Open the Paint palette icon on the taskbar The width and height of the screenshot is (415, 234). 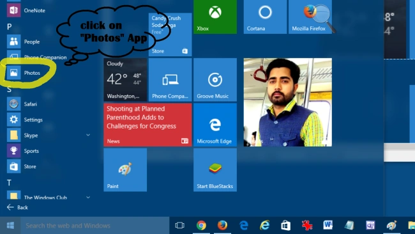pyautogui.click(x=391, y=226)
